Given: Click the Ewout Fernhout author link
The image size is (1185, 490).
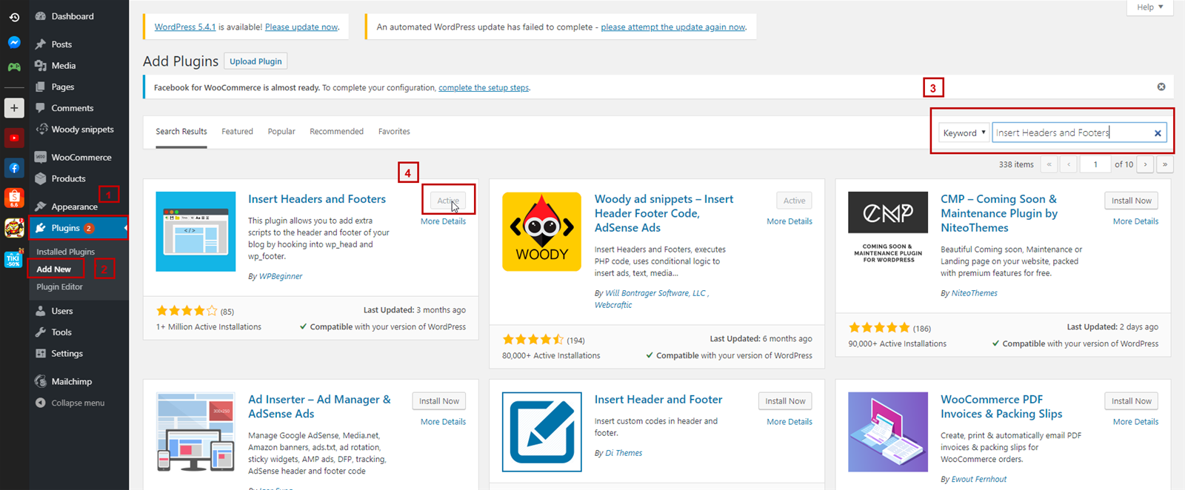Looking at the screenshot, I should click(x=979, y=480).
